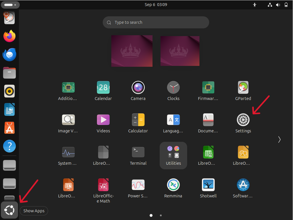Go to the next app page arrow
Screen dimensions: 293x220
click(279, 140)
